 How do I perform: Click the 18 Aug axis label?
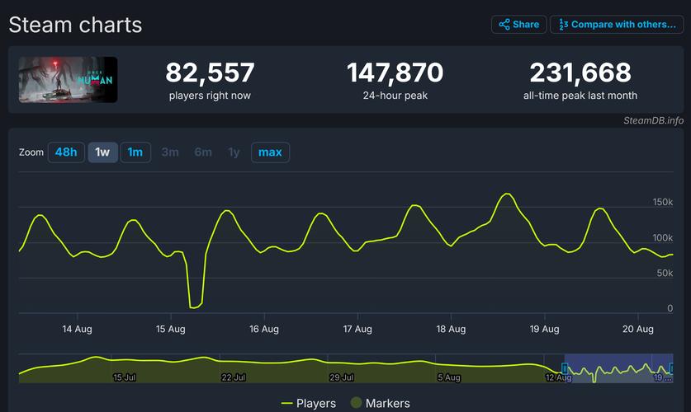coord(451,329)
